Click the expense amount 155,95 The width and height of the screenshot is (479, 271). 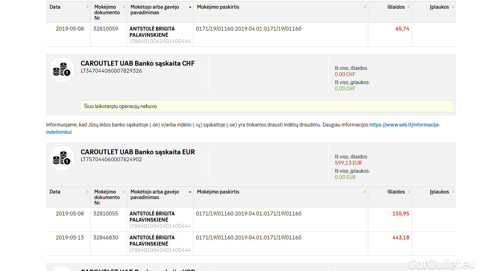pos(401,214)
